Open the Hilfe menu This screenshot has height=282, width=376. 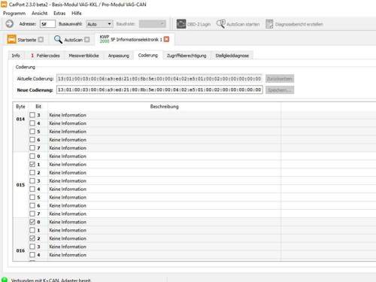pyautogui.click(x=77, y=14)
